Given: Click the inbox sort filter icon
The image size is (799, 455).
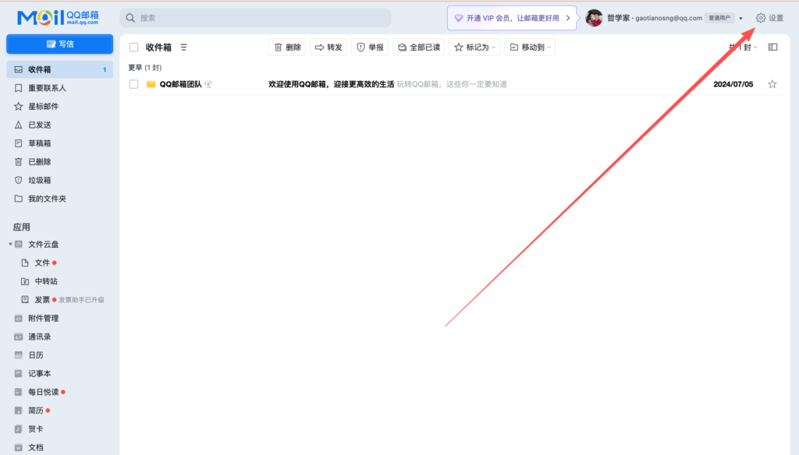Looking at the screenshot, I should tap(184, 48).
